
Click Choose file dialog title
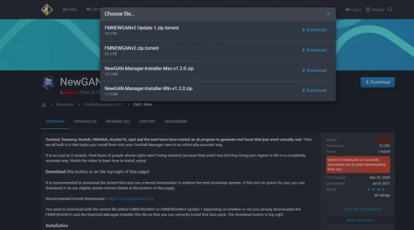(119, 14)
